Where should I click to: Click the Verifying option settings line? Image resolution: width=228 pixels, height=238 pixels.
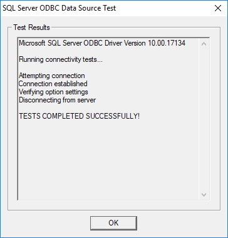pos(53,92)
